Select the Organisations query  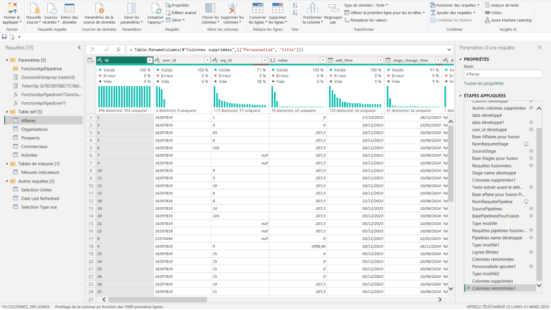[x=34, y=129]
